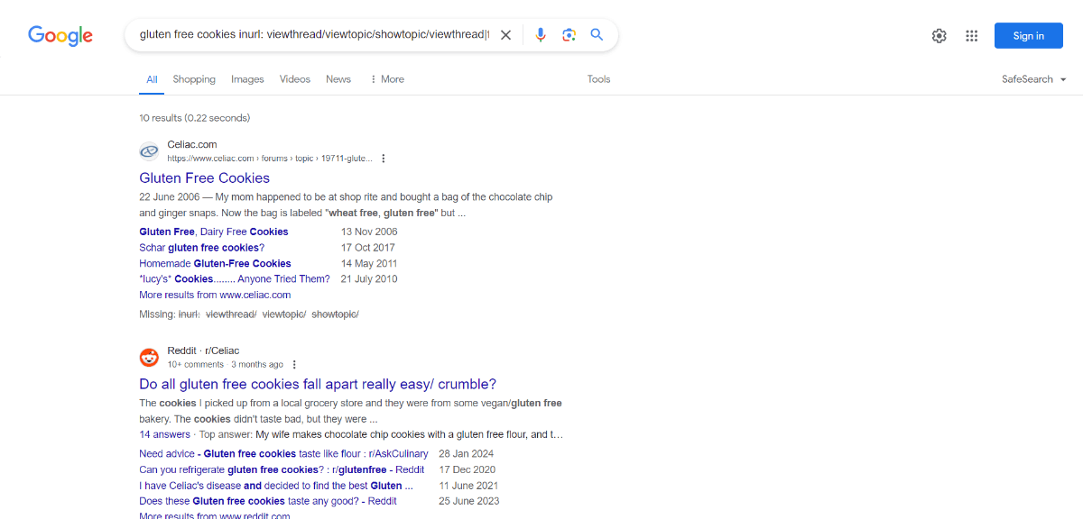The width and height of the screenshot is (1083, 519).
Task: Click the Celiac.com site name
Action: pos(192,144)
